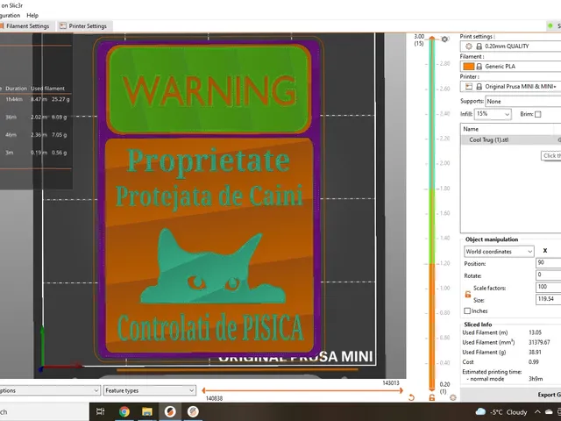This screenshot has height=421, width=561.
Task: Click the bottom gear icon near layer slider
Action: (x=453, y=397)
